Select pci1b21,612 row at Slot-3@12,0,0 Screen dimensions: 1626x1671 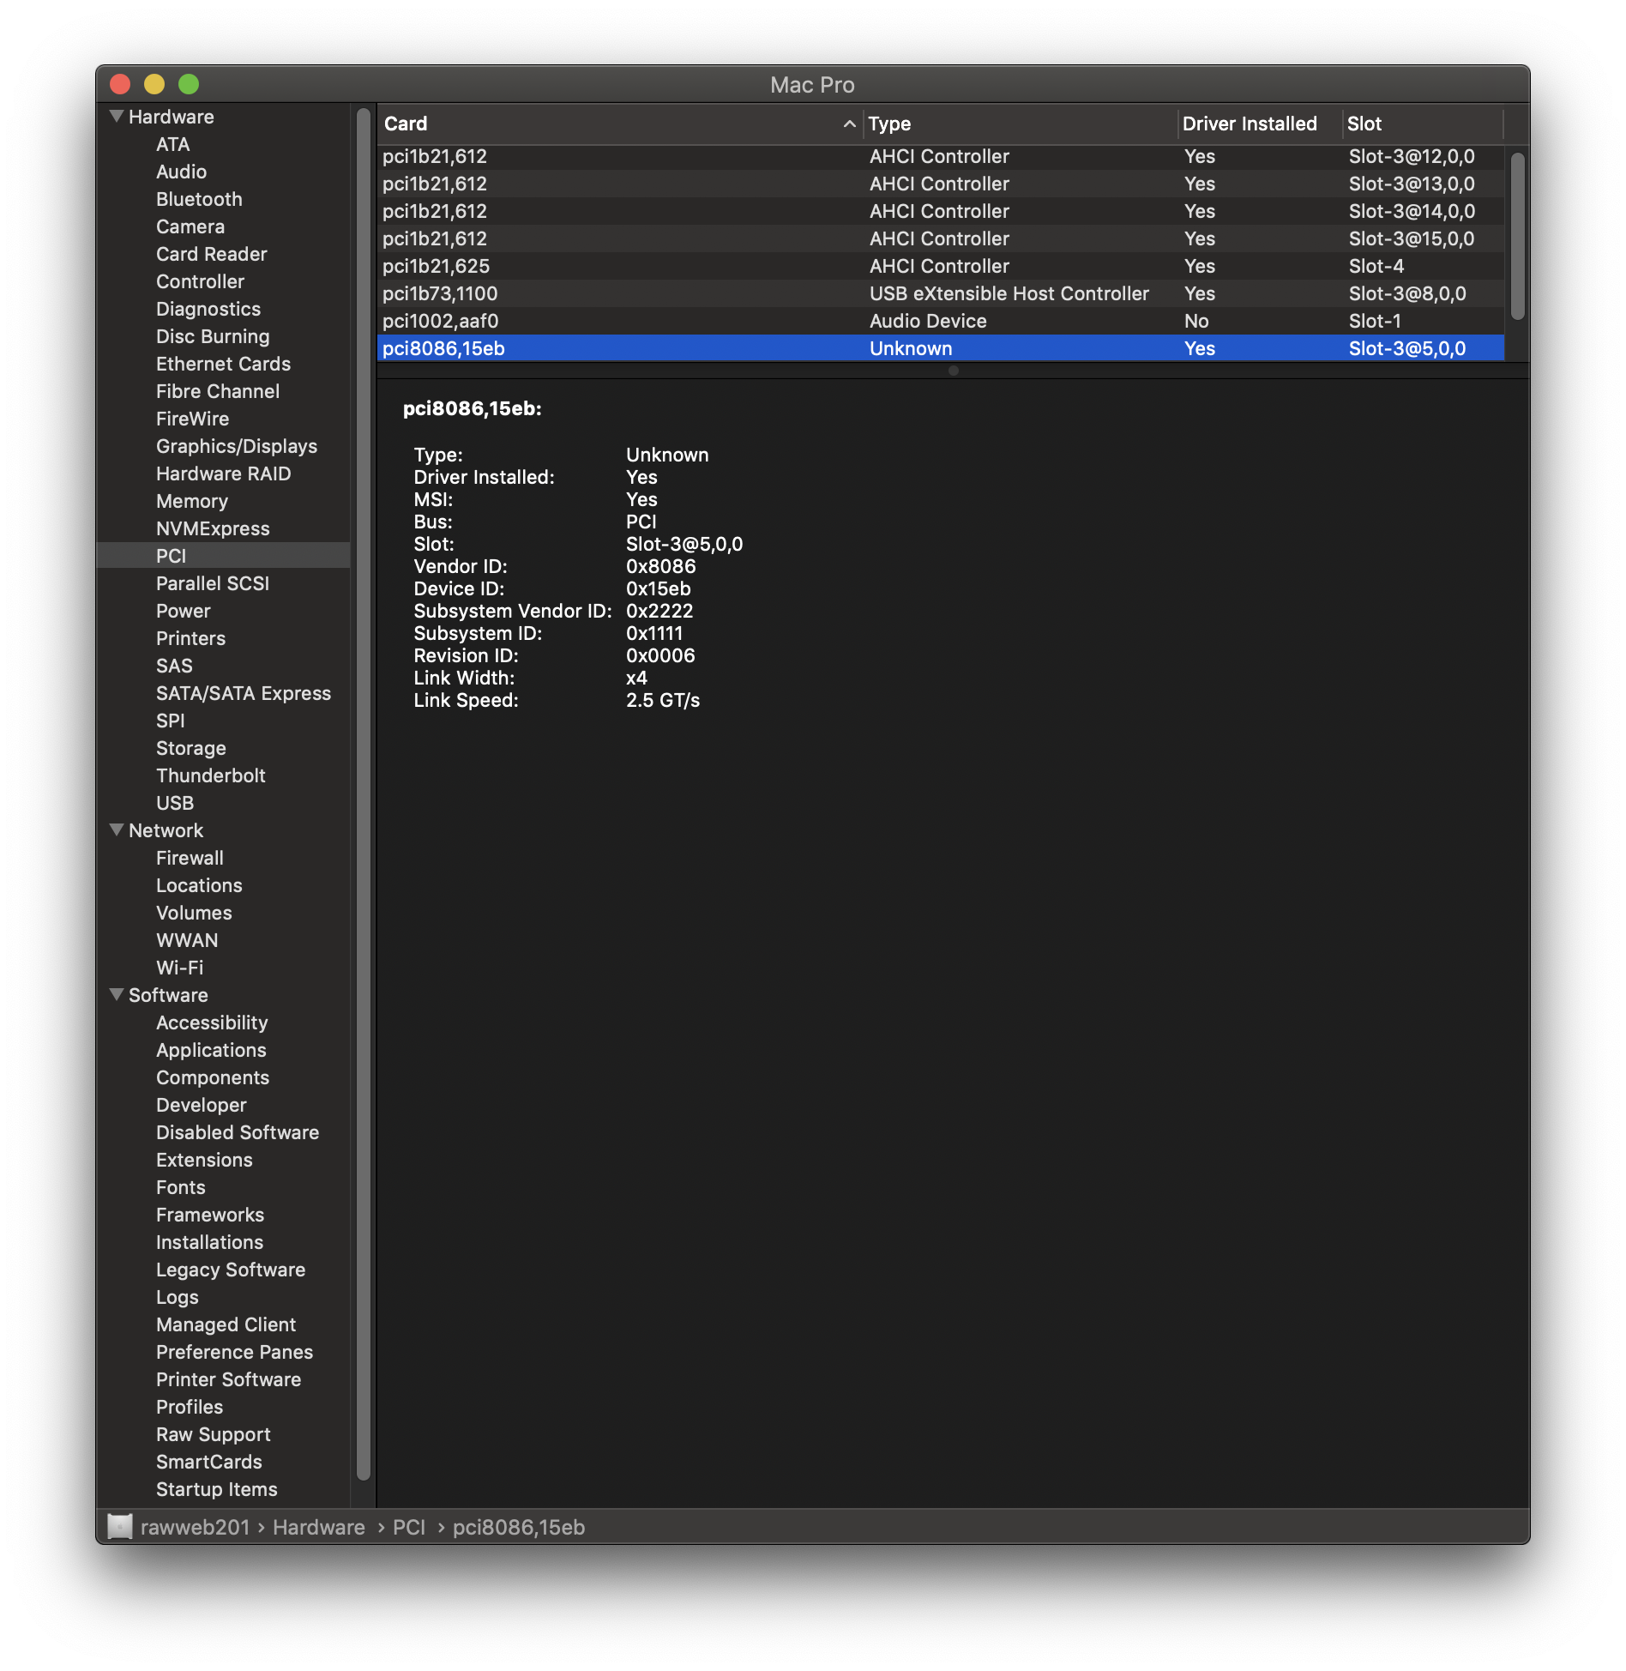pos(941,156)
